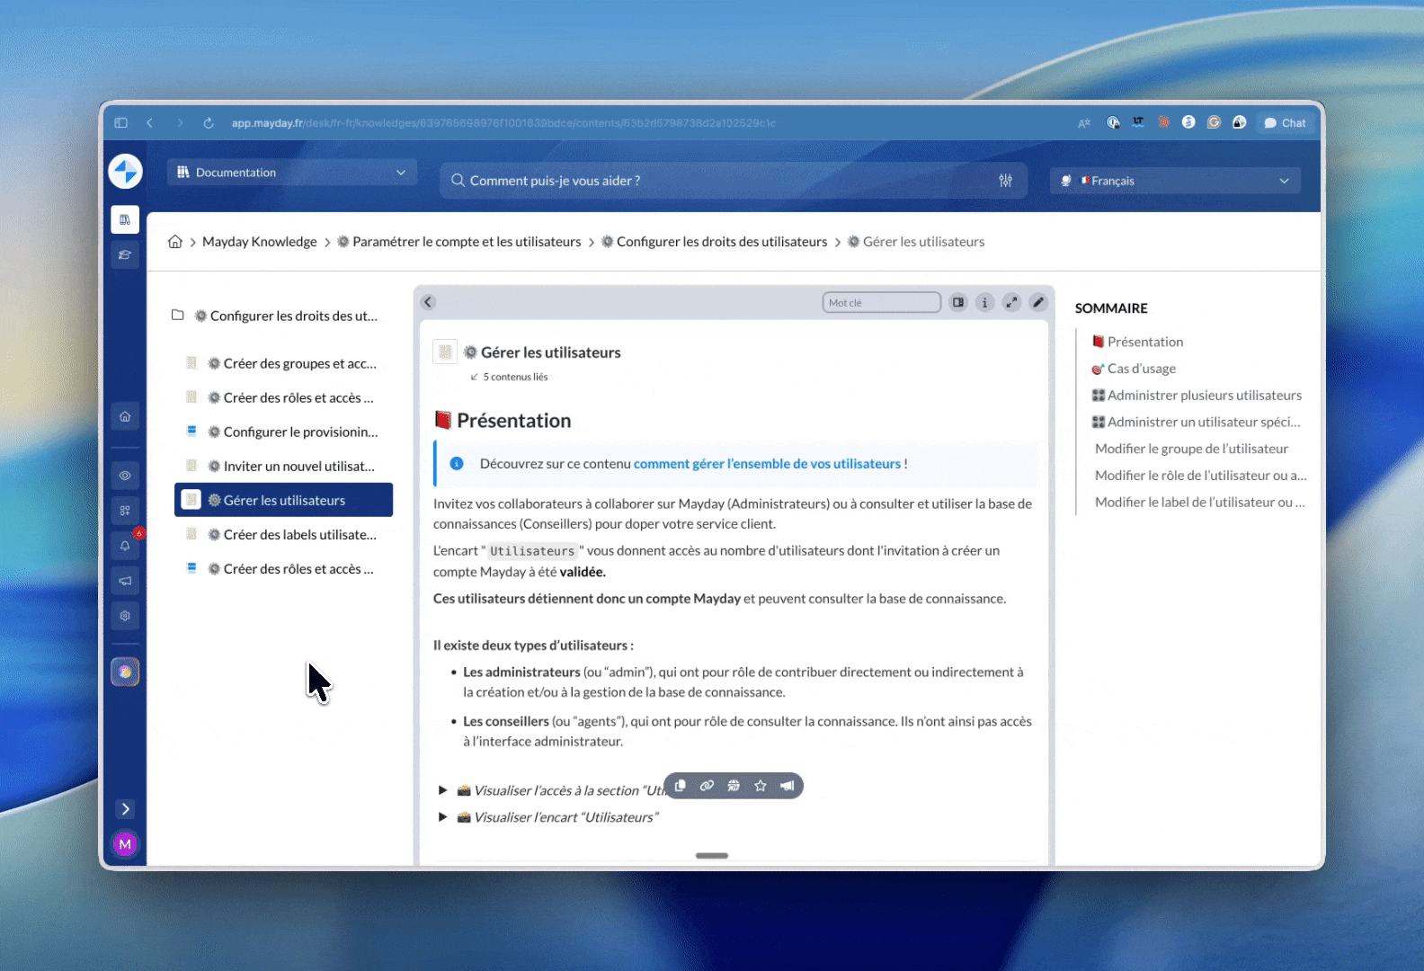The image size is (1424, 971).
Task: Expand the left sidebar with the chevron
Action: click(x=125, y=809)
